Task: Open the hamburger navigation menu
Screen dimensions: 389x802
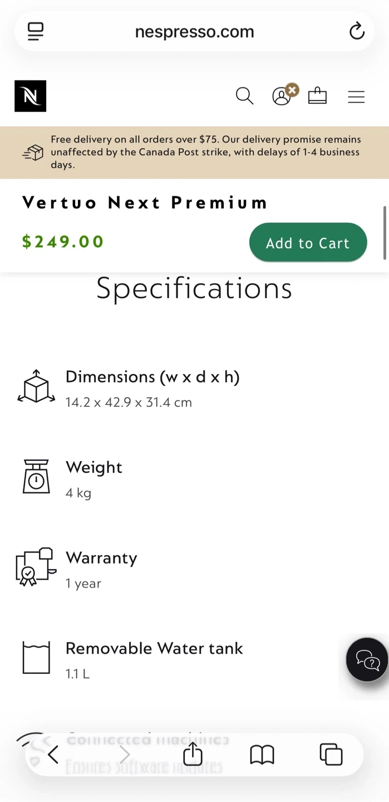Action: click(356, 97)
